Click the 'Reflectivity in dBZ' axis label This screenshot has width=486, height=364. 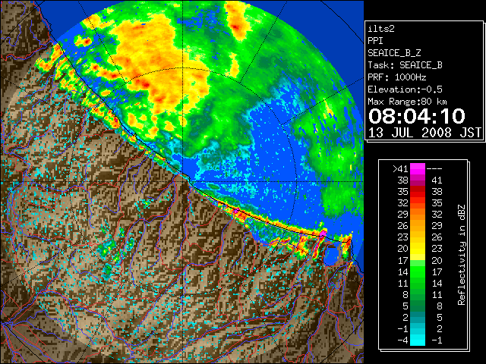[x=461, y=255]
